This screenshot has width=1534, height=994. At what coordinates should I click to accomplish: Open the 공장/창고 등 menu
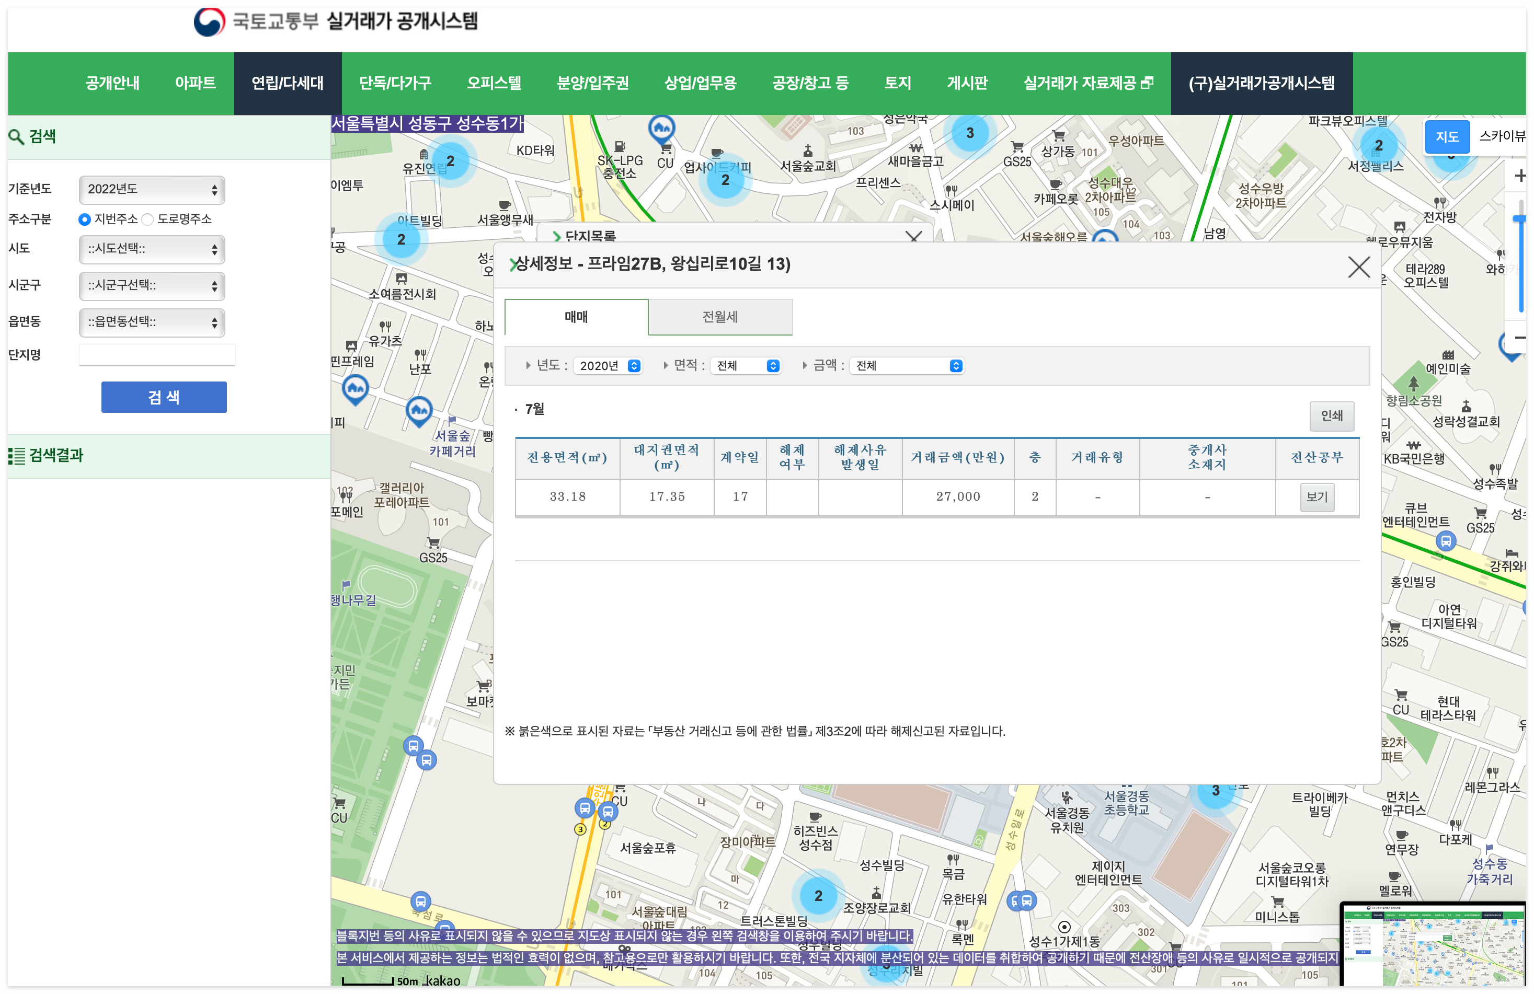pos(810,83)
